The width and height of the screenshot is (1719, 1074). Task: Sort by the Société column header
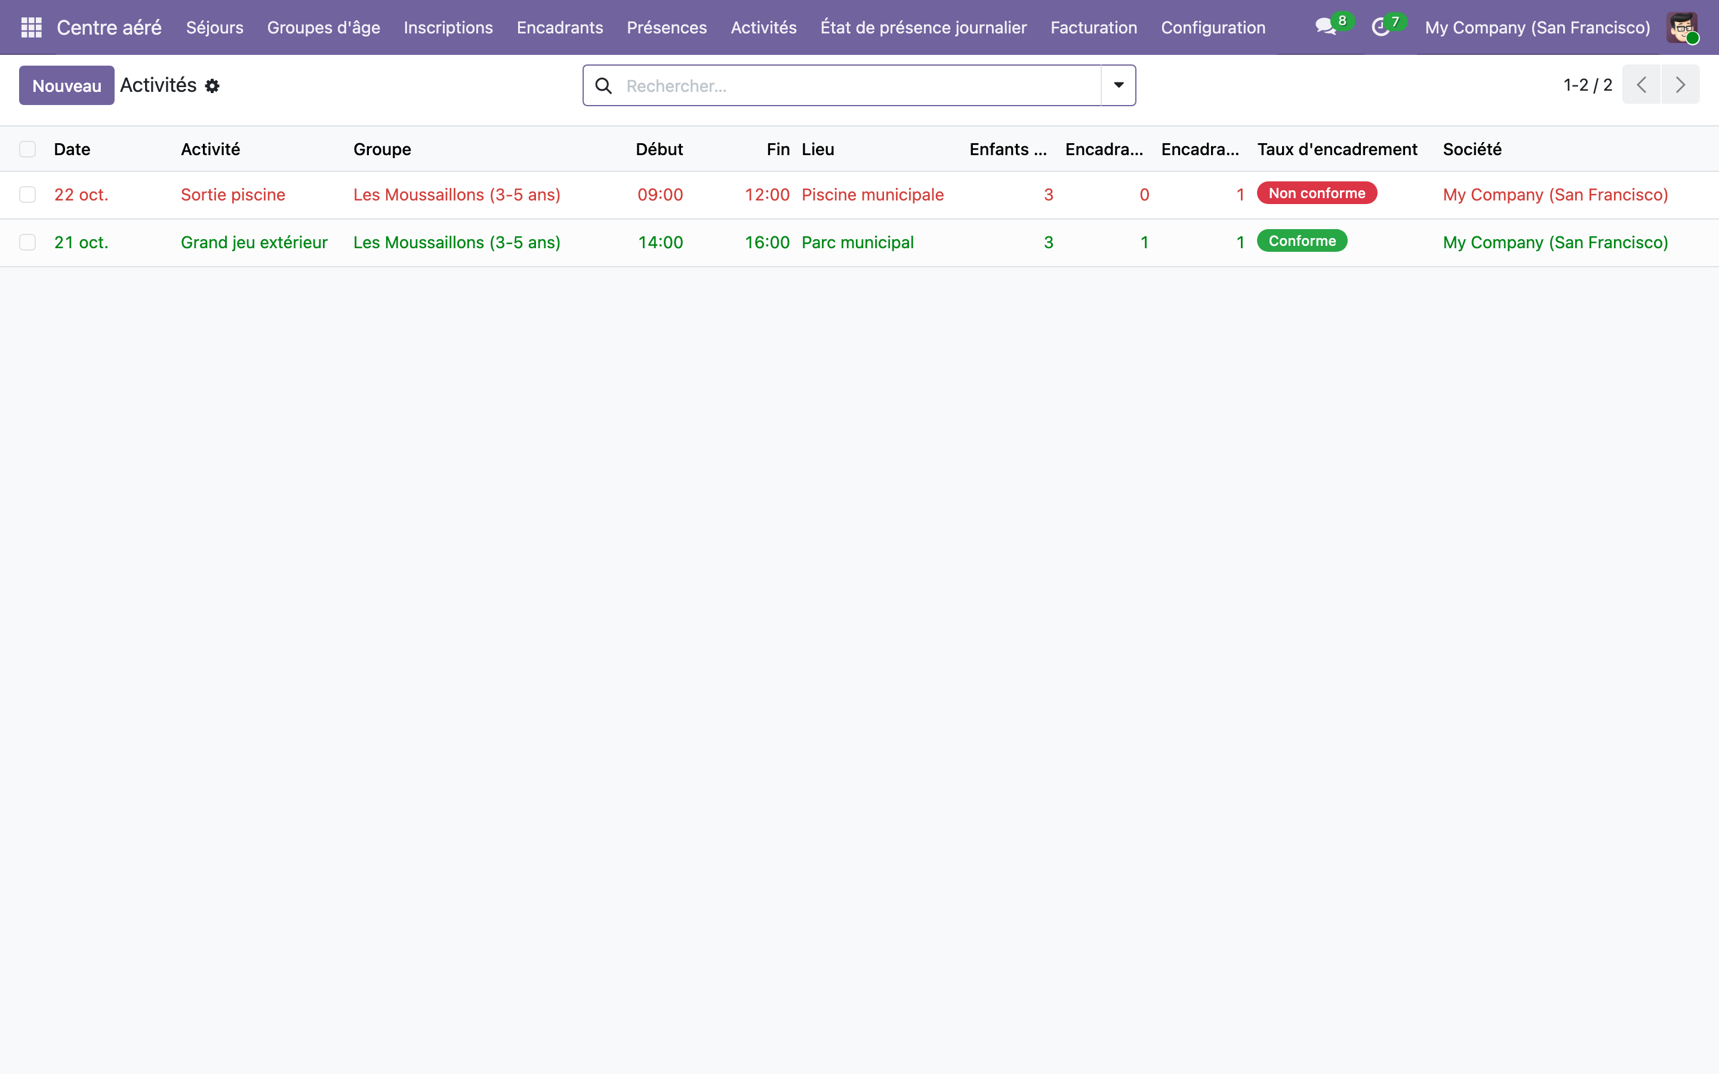coord(1472,149)
